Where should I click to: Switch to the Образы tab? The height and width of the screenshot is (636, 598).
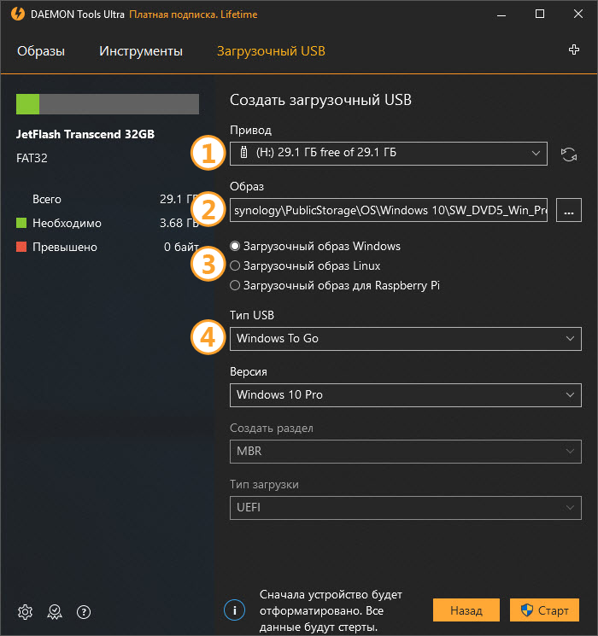[x=41, y=51]
